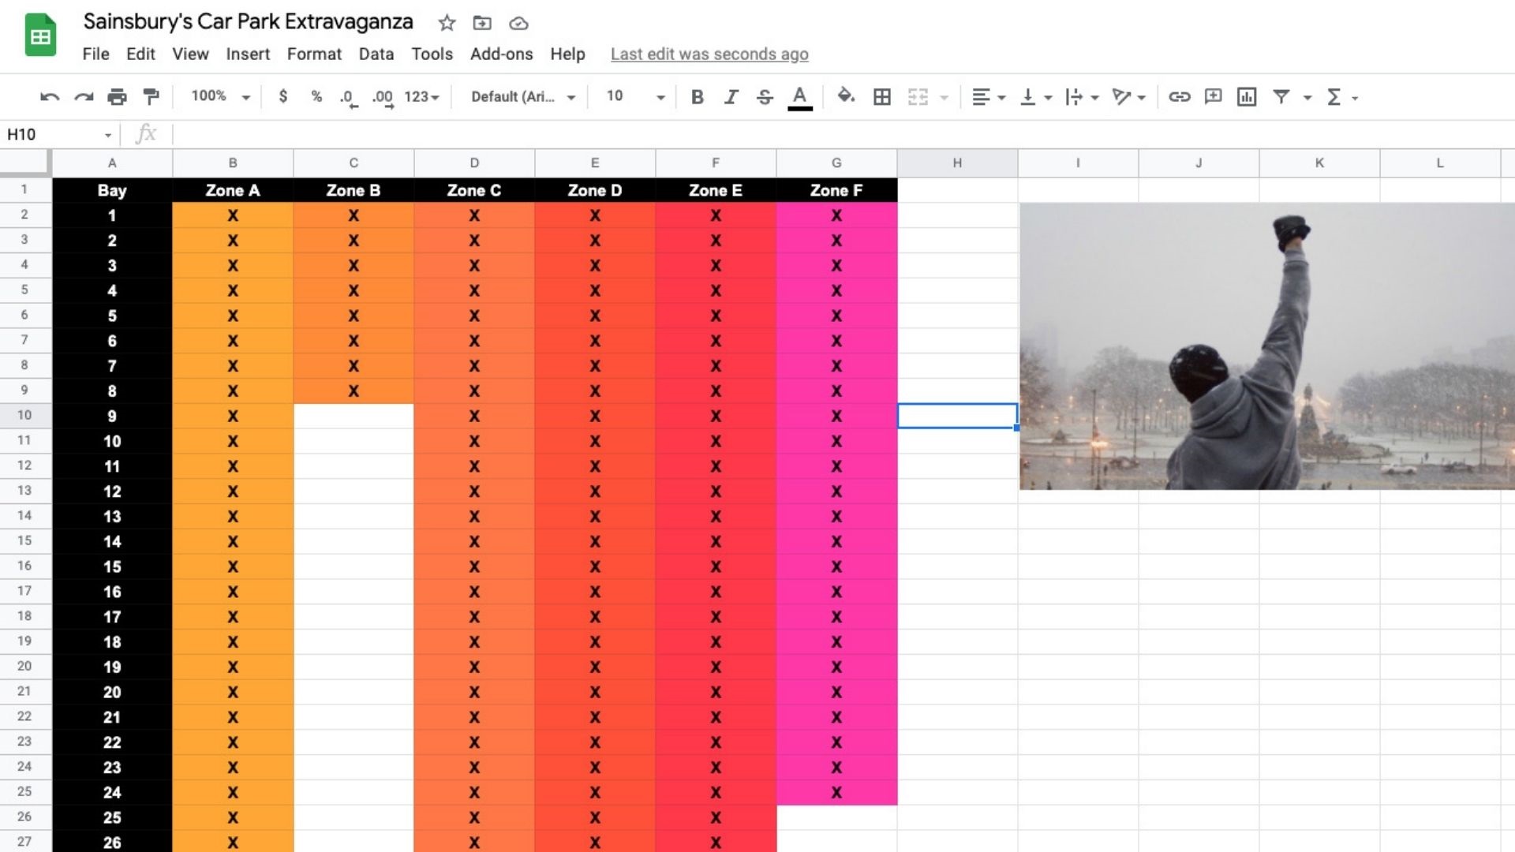
Task: Open the Format menu
Action: point(314,54)
